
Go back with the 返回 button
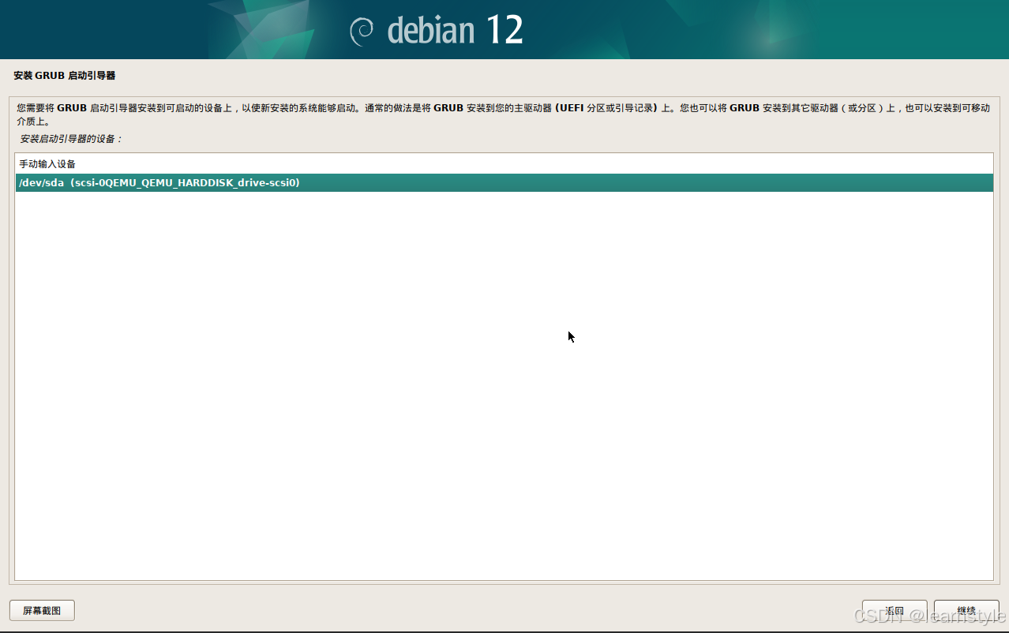tap(895, 610)
